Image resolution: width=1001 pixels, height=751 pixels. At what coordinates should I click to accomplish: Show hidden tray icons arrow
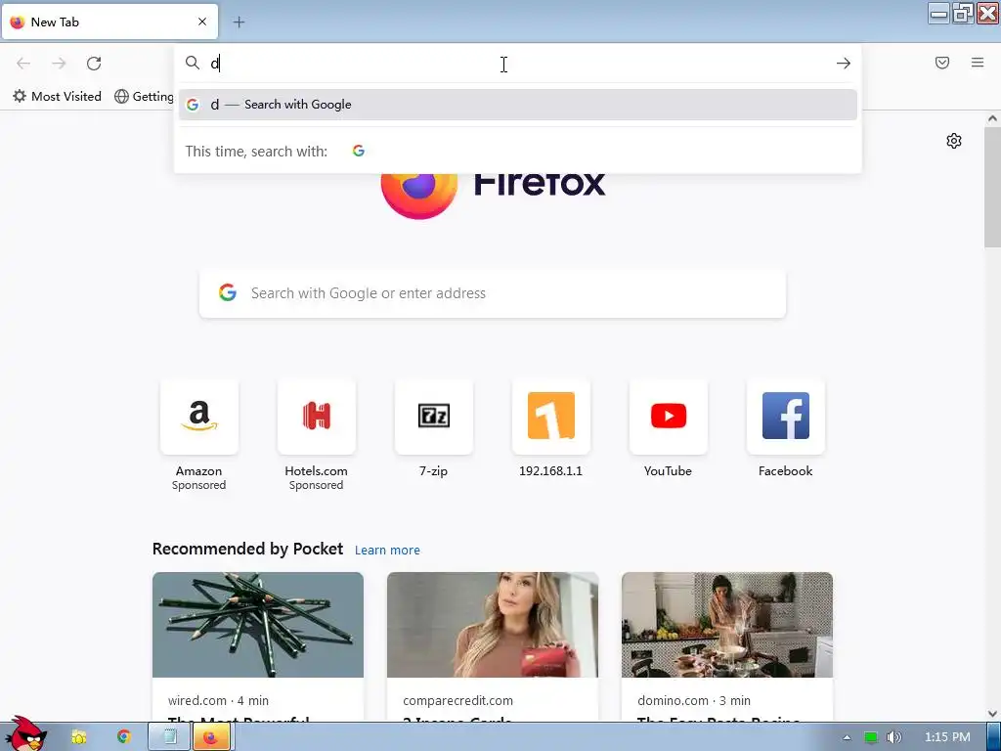tap(847, 737)
